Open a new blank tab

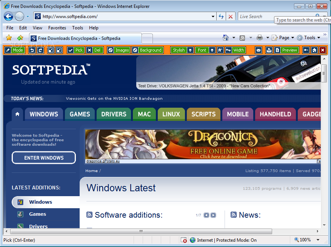coord(147,38)
